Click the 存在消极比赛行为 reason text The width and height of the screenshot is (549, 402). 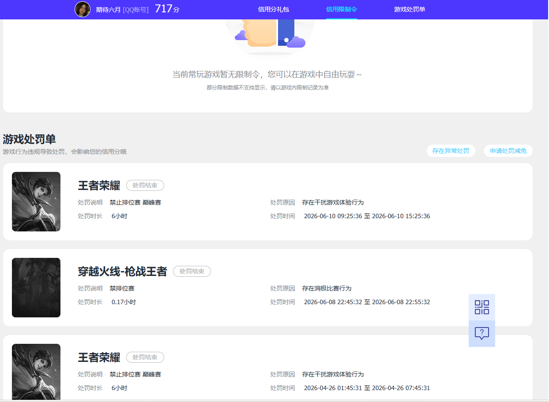click(327, 288)
